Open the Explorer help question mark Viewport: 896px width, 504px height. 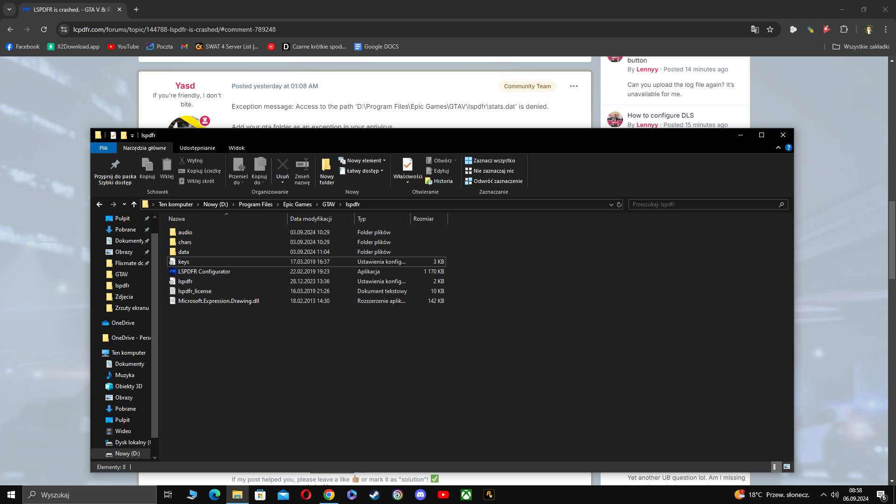point(788,147)
